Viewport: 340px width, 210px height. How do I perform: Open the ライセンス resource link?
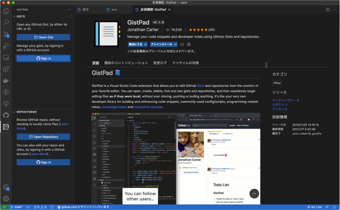[280, 109]
